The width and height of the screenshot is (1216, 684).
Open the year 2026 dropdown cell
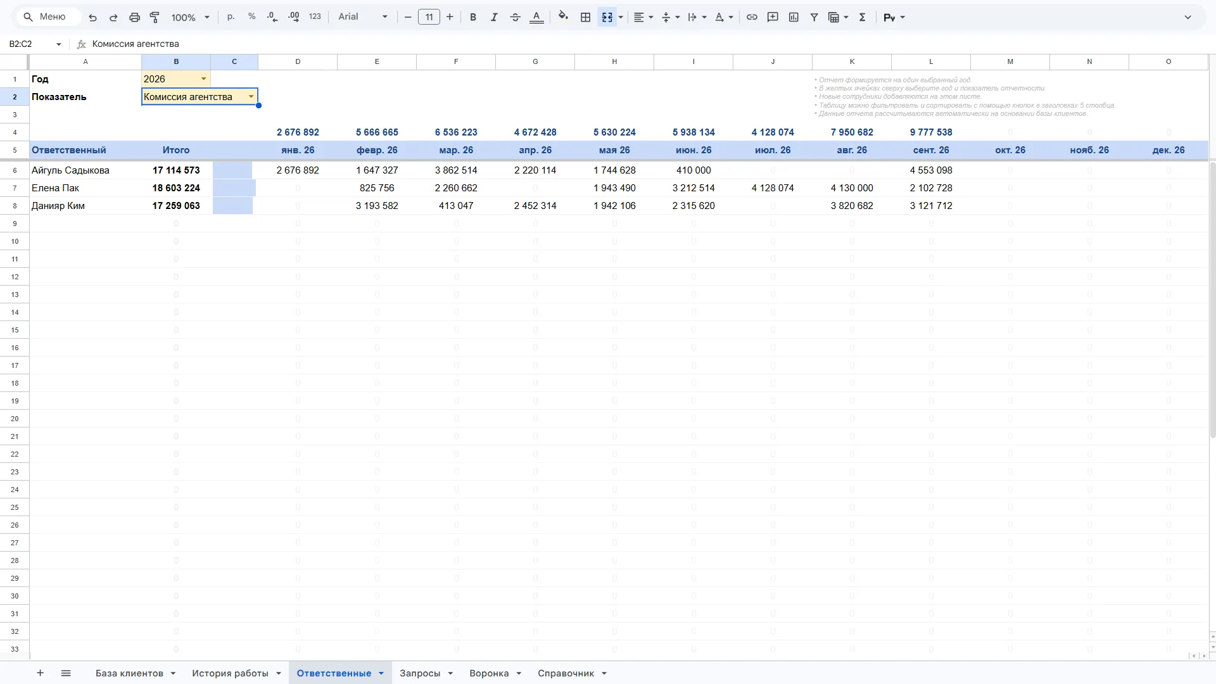(176, 79)
